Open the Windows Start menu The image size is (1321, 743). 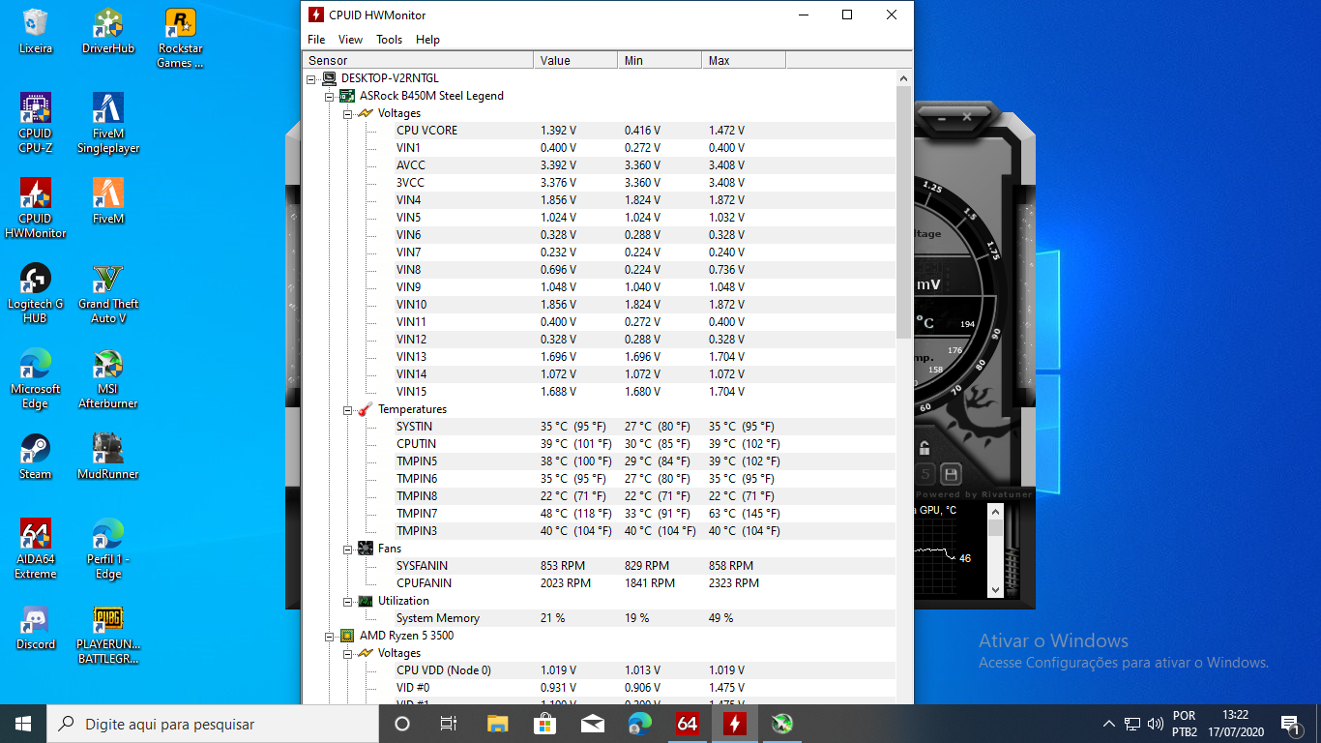[x=23, y=724]
